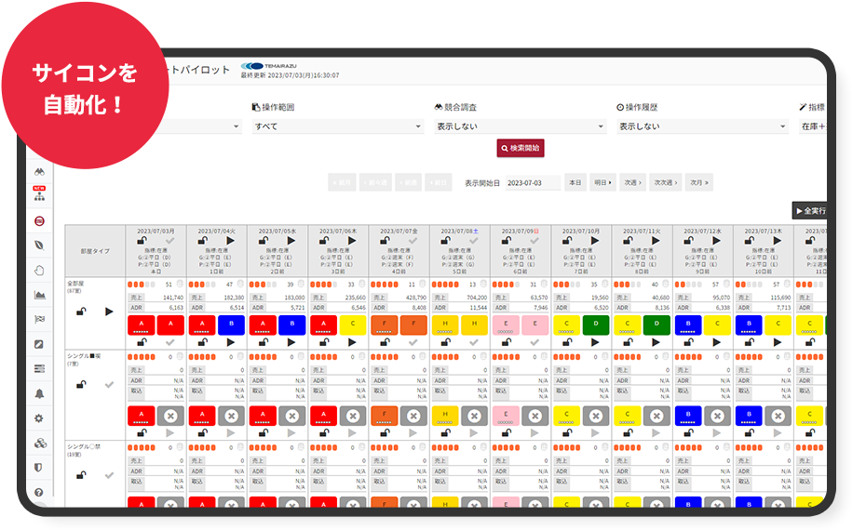Click ADR value 6,163
Viewport: 866px width, 530px height.
point(176,308)
